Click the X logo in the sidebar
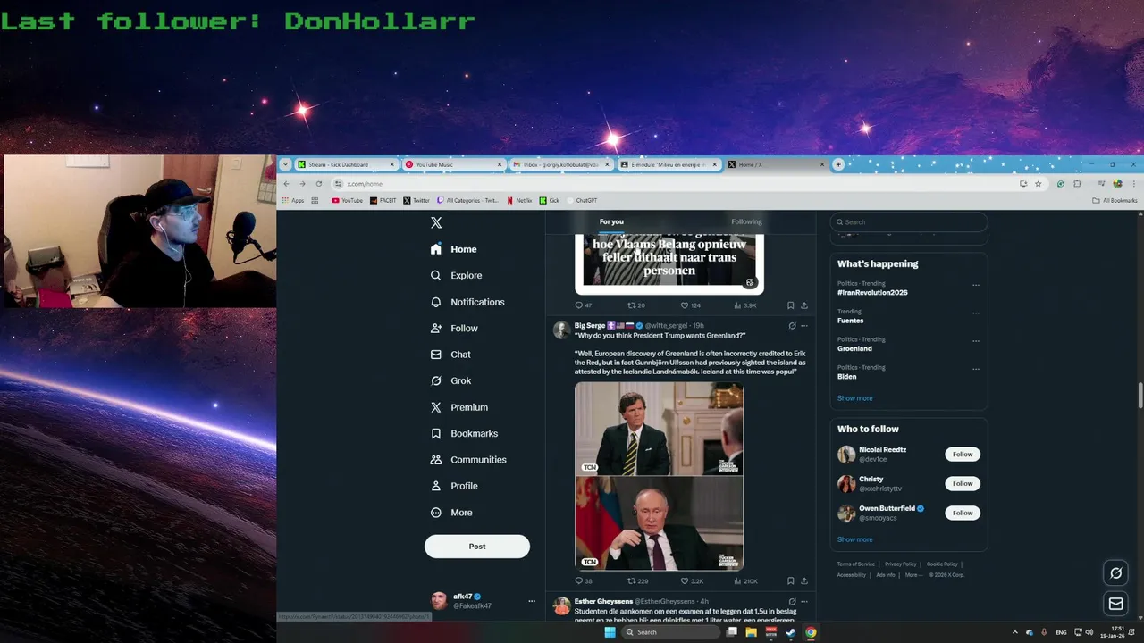Viewport: 1144px width, 643px height. pyautogui.click(x=436, y=223)
